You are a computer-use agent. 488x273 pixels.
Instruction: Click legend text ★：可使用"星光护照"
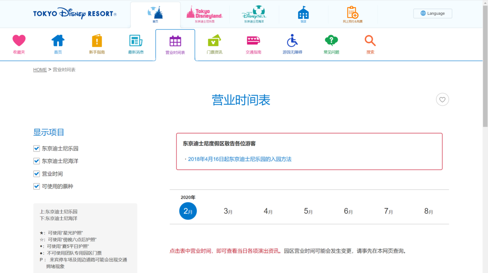point(61,233)
